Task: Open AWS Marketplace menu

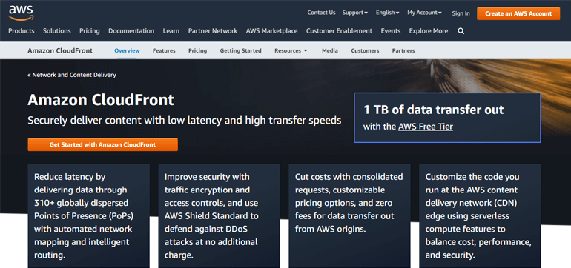Action: (x=271, y=31)
